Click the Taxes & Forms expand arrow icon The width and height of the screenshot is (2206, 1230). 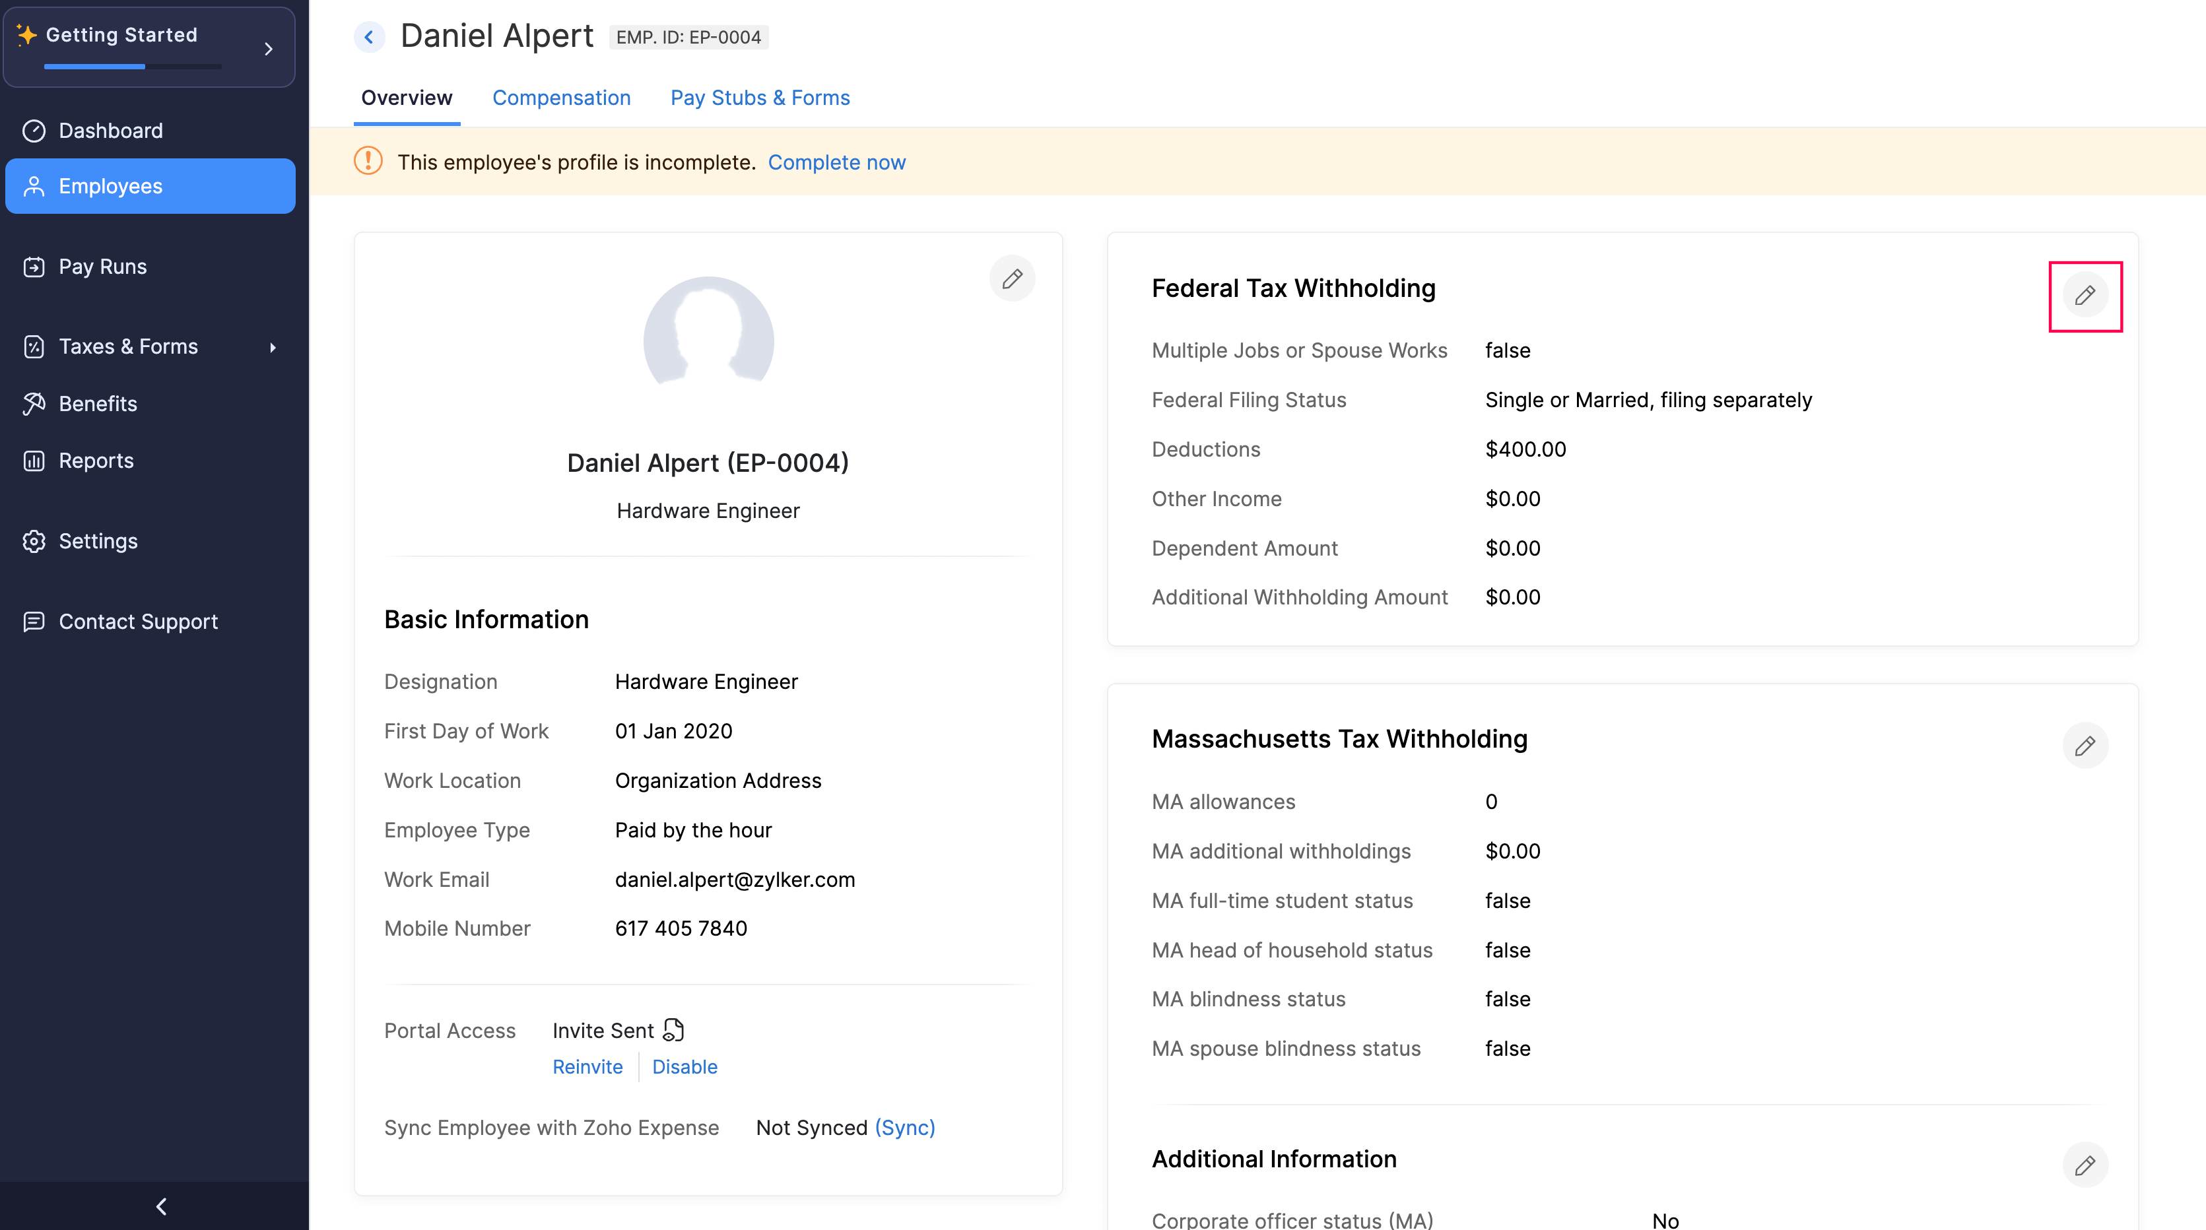[273, 345]
